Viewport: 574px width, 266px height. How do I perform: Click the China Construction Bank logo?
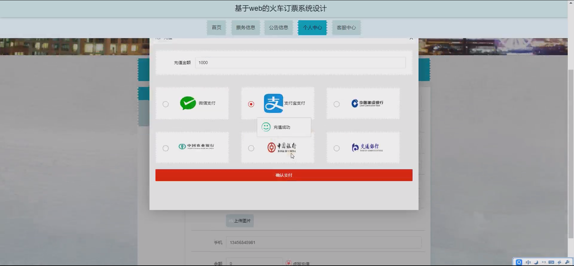[x=367, y=103]
